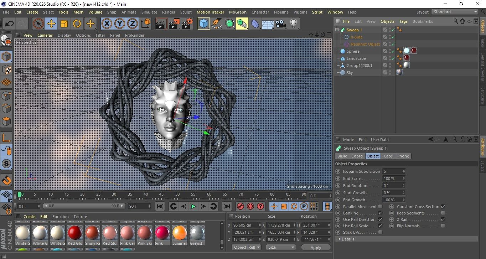
Task: Toggle the Flip Normals checkbox
Action: coord(443,226)
